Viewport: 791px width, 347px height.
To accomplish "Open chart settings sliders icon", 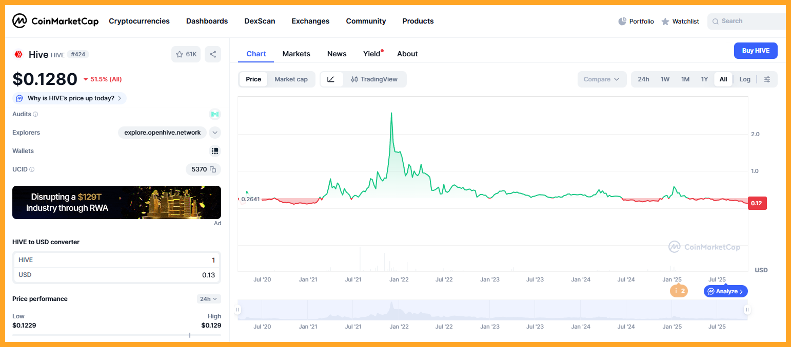I will 767,79.
